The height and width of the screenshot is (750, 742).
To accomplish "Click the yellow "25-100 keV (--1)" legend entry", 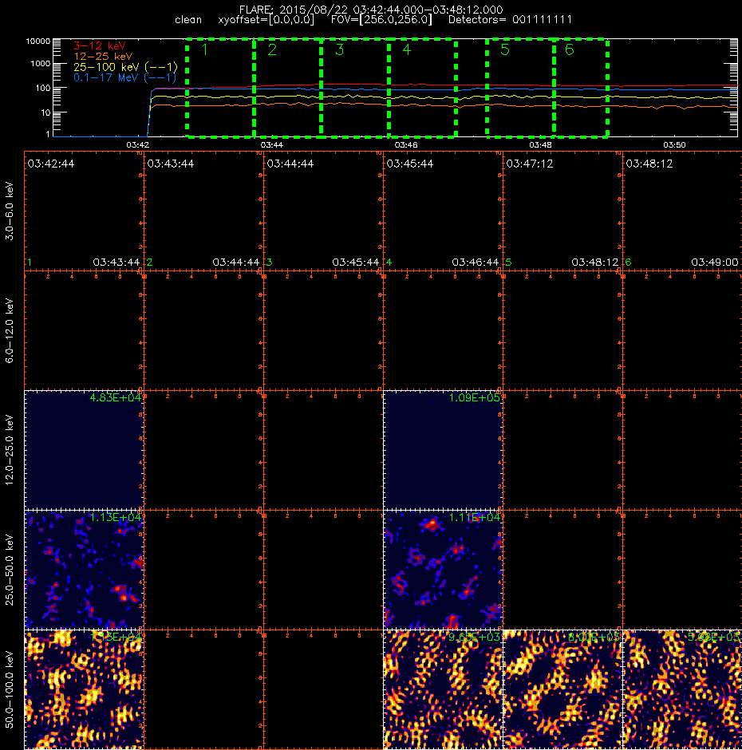I will (x=125, y=67).
